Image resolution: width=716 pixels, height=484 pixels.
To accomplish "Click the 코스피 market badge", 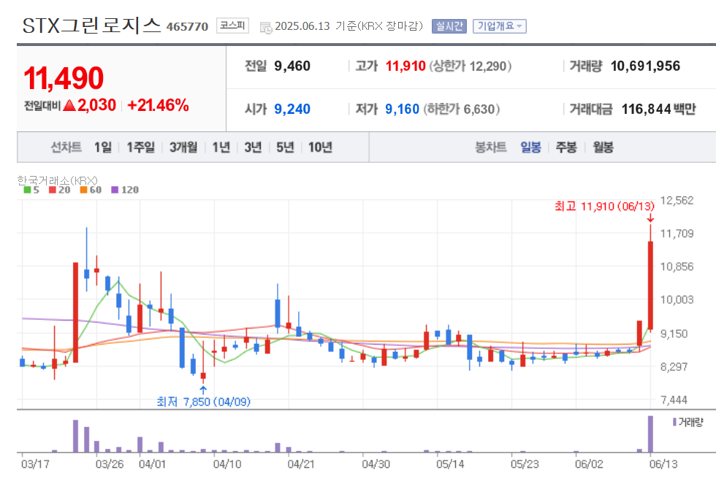I will tap(232, 26).
